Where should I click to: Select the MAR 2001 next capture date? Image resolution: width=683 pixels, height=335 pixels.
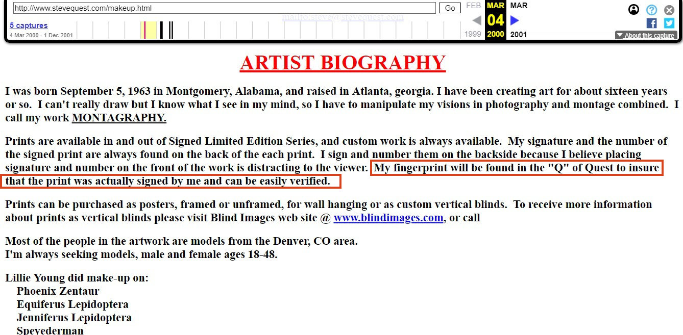[x=519, y=20]
